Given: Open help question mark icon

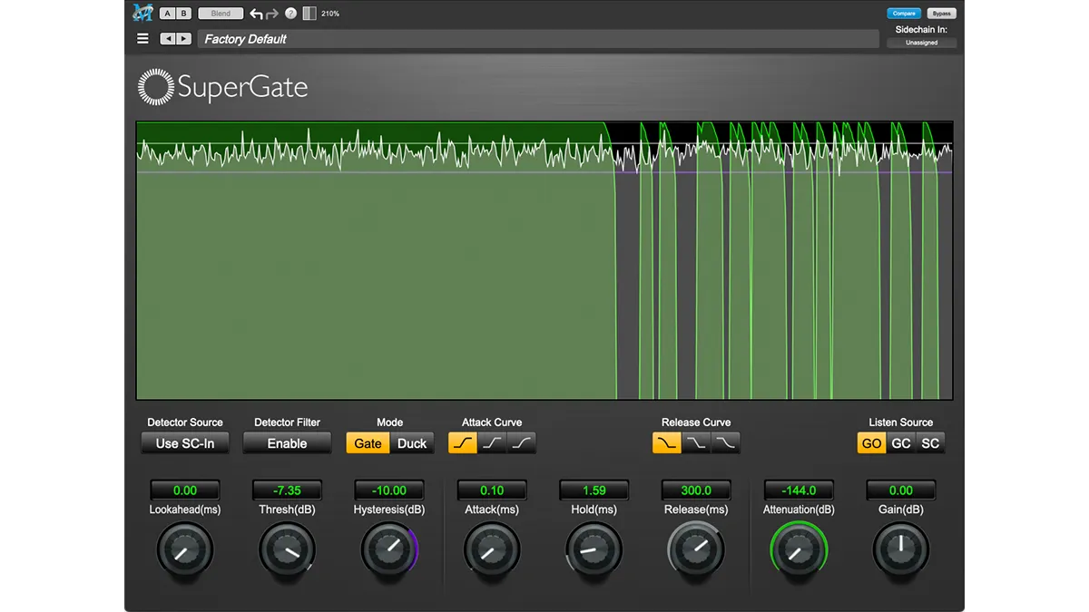Looking at the screenshot, I should pyautogui.click(x=291, y=14).
